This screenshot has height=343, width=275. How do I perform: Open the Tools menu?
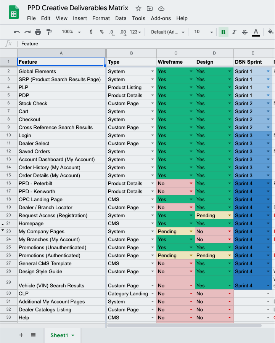(138, 18)
